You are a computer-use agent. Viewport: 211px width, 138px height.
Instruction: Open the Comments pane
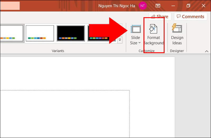190,17
